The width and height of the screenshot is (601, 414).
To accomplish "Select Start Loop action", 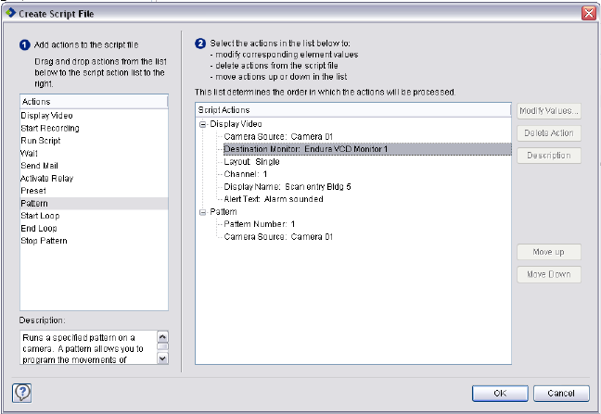I will 94,216.
